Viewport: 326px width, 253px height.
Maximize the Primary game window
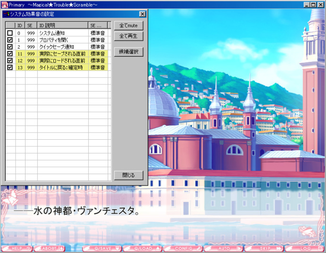[313, 5]
